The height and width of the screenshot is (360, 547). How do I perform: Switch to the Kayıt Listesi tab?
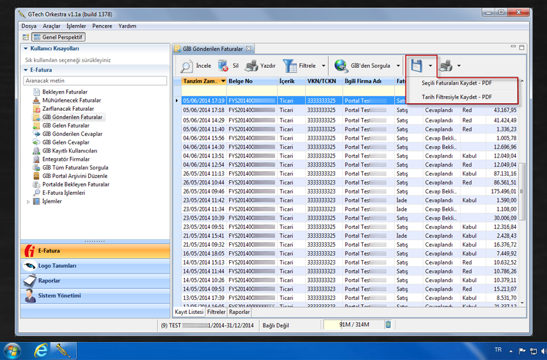(189, 312)
